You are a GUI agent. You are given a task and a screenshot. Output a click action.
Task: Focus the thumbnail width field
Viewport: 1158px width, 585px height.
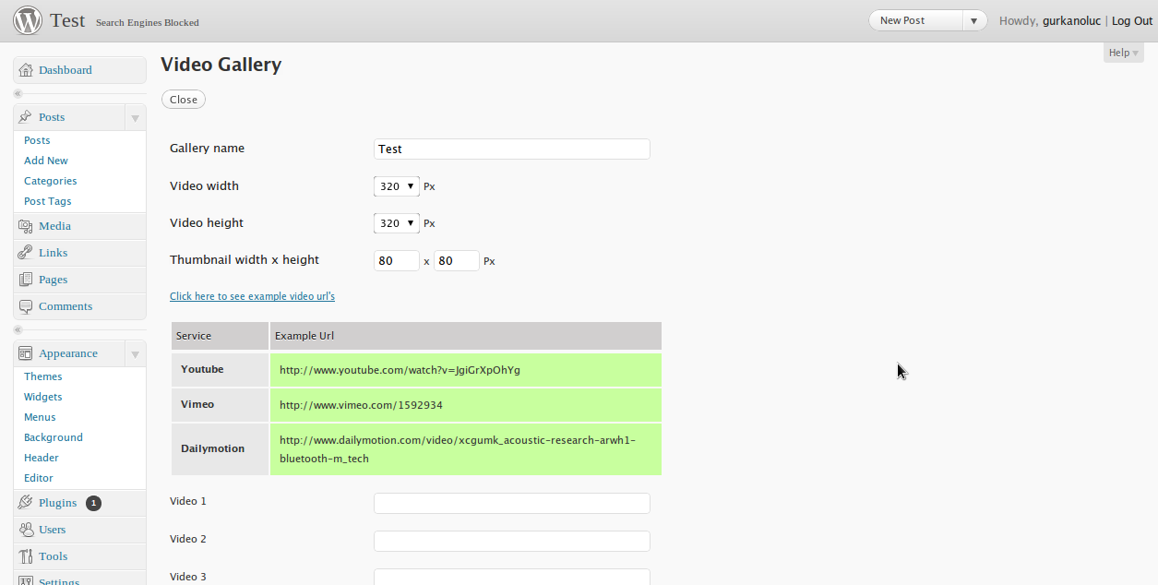click(397, 261)
